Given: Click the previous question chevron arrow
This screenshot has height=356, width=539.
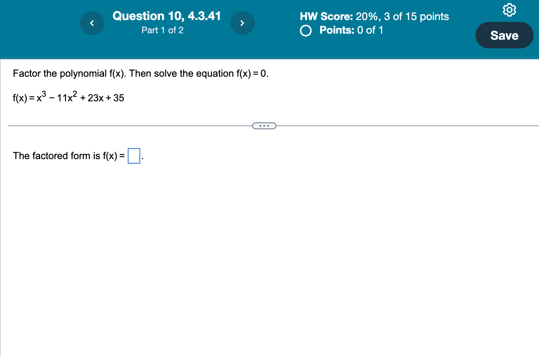Looking at the screenshot, I should [x=92, y=23].
